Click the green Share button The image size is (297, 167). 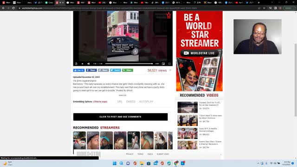point(128,70)
